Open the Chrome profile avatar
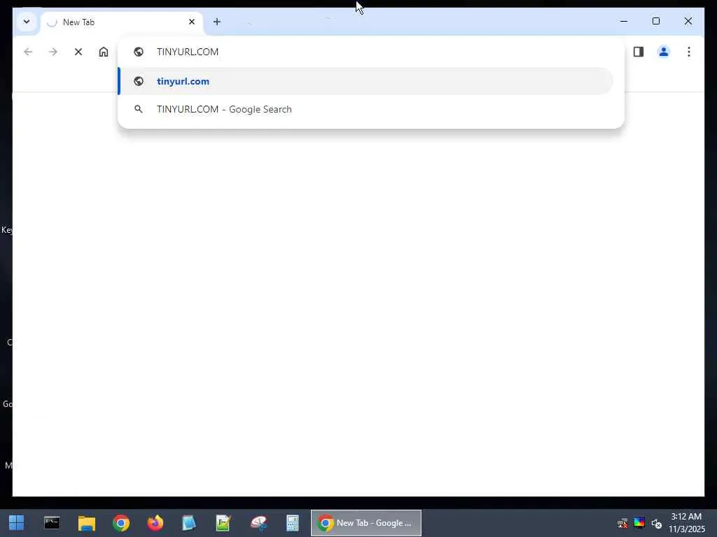This screenshot has height=537, width=717. pyautogui.click(x=664, y=52)
